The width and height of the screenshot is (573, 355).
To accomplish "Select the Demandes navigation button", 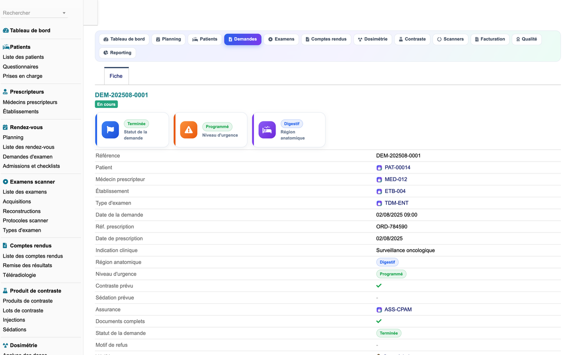I will coord(243,39).
